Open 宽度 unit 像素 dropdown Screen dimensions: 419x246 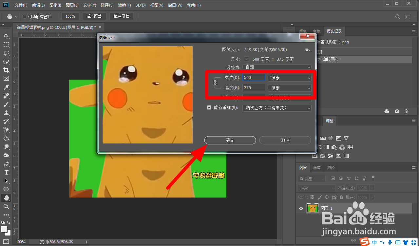pos(290,78)
